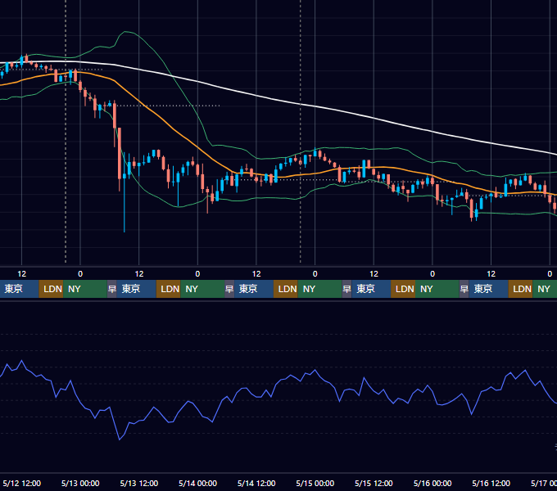
Task: Click the 5/13 00:00 date label
Action: tap(80, 483)
